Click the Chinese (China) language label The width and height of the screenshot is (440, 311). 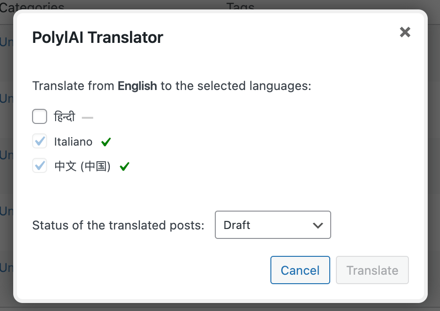pyautogui.click(x=82, y=166)
